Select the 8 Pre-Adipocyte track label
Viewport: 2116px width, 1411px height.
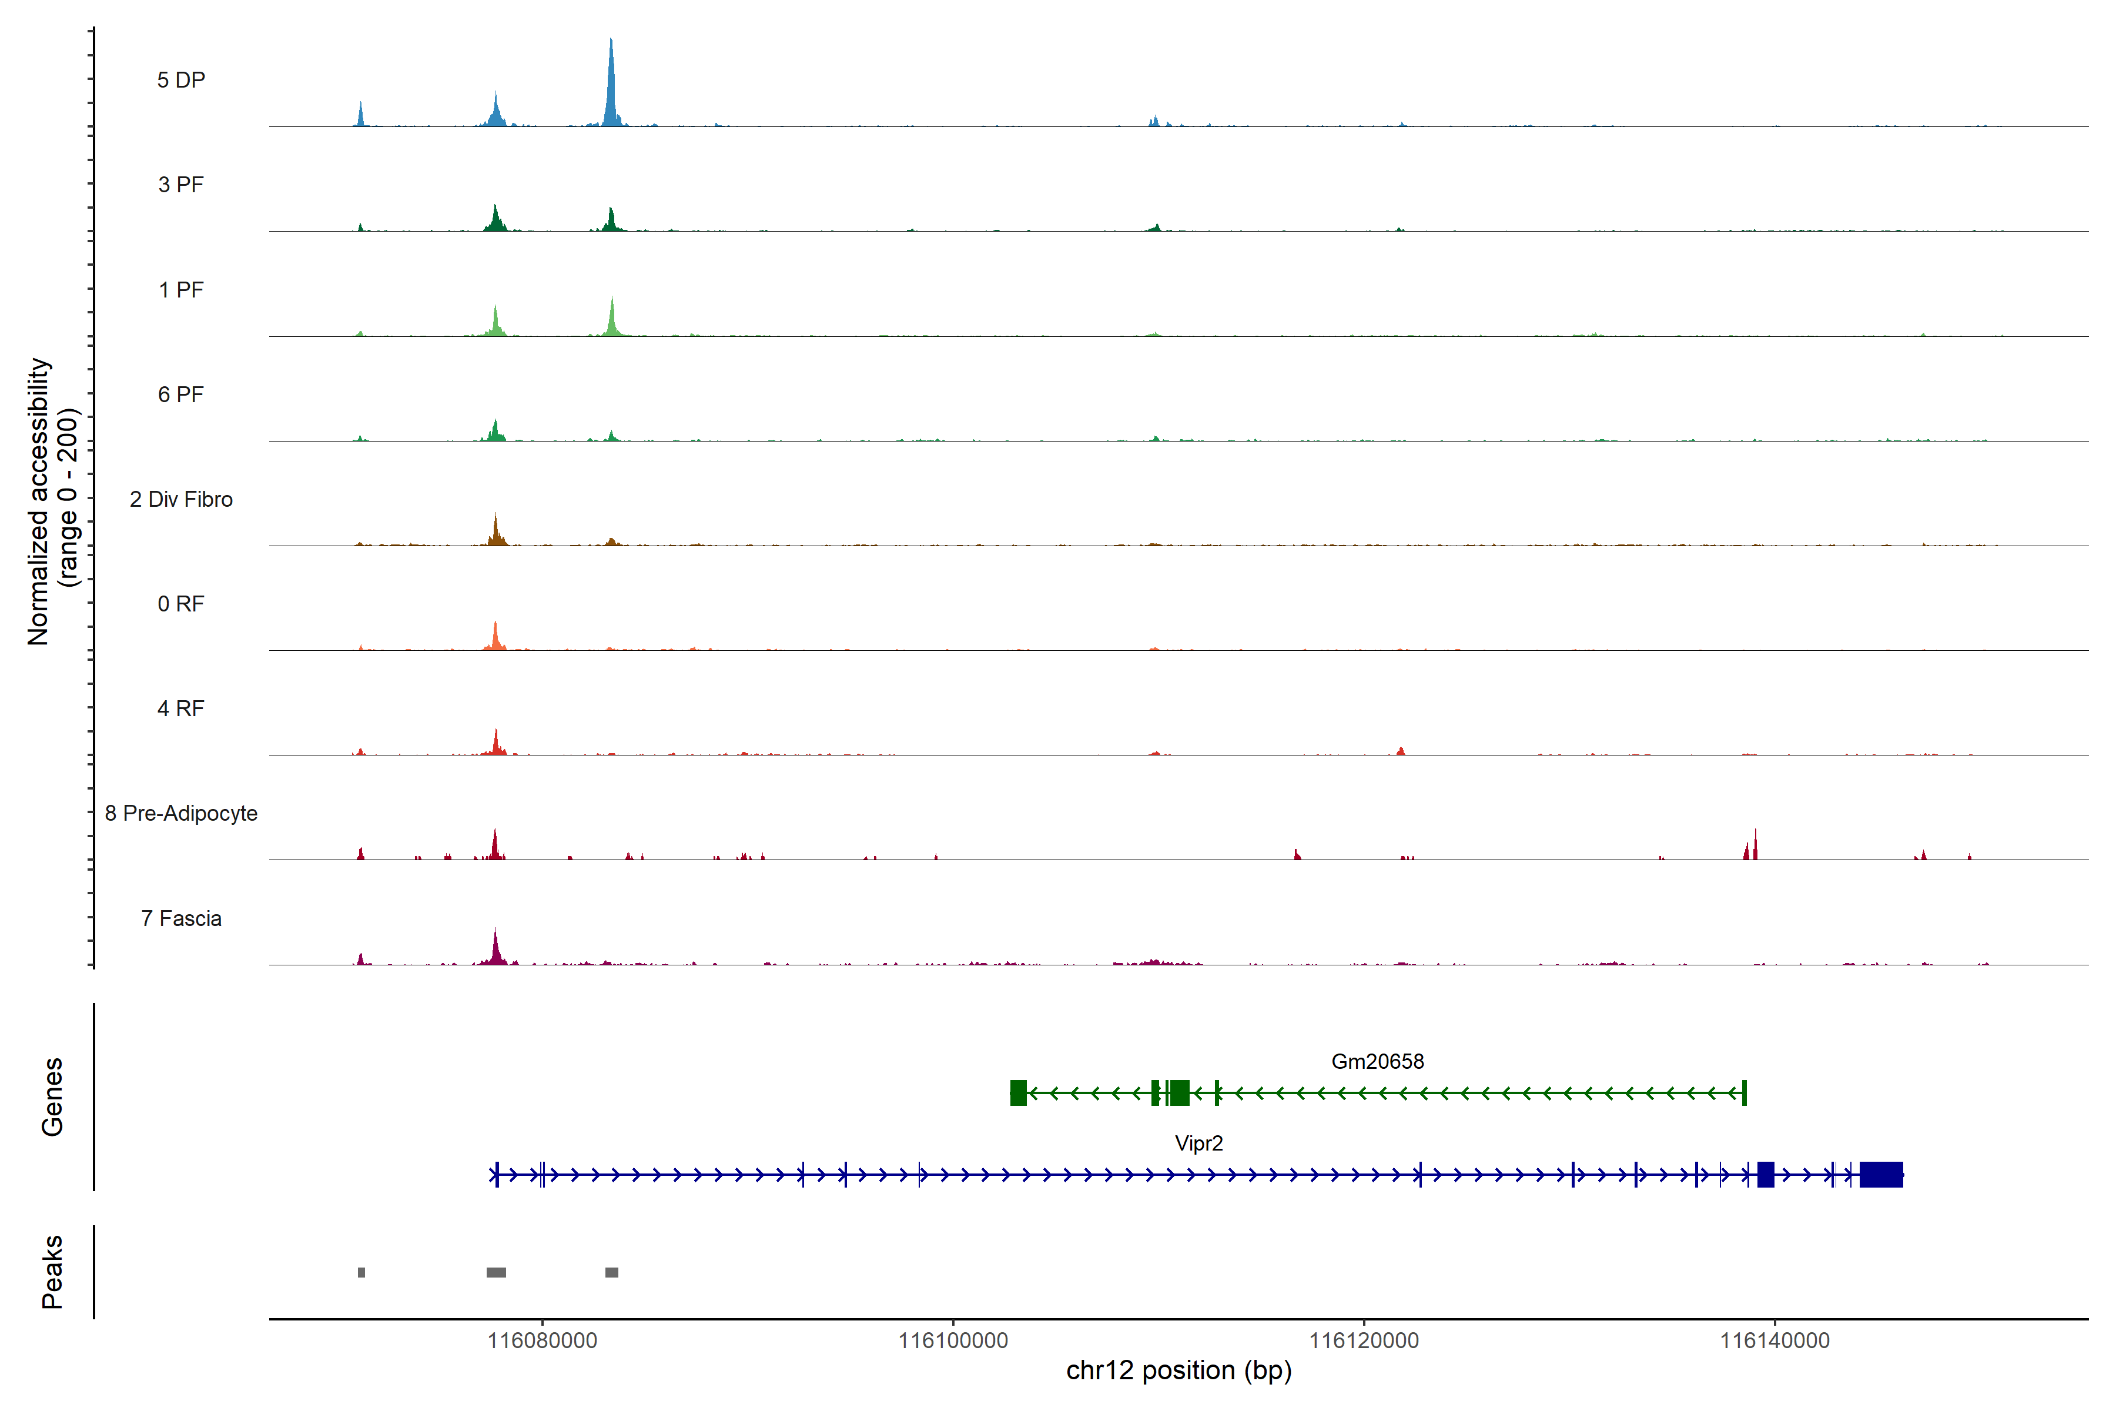tap(181, 814)
